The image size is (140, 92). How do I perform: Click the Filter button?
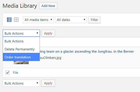(x=94, y=20)
